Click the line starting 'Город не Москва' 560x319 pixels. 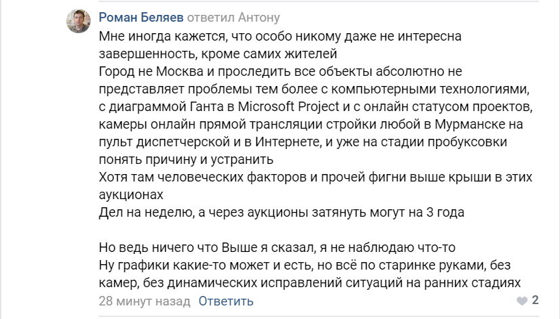(x=281, y=72)
